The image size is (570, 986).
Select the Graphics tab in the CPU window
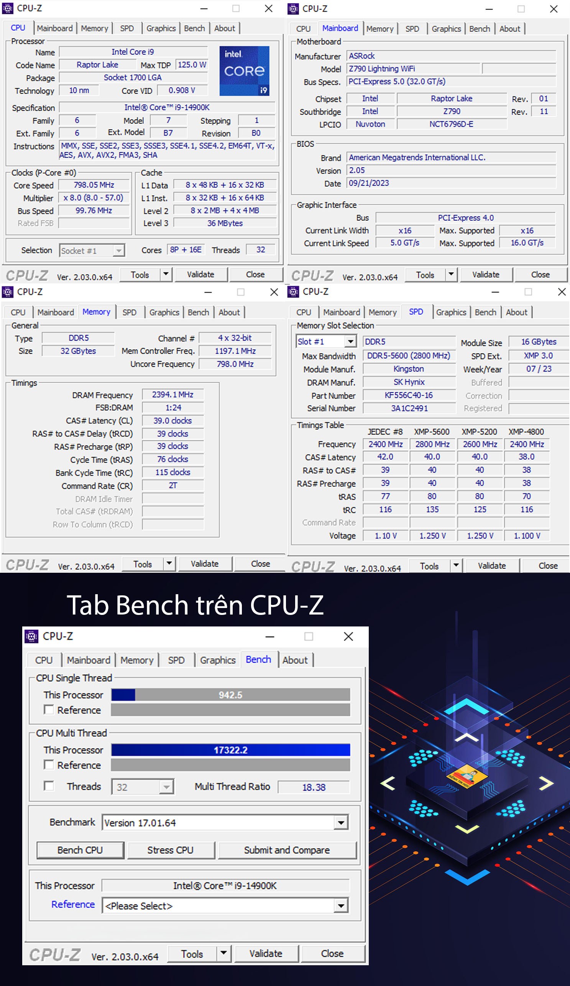coord(161,28)
